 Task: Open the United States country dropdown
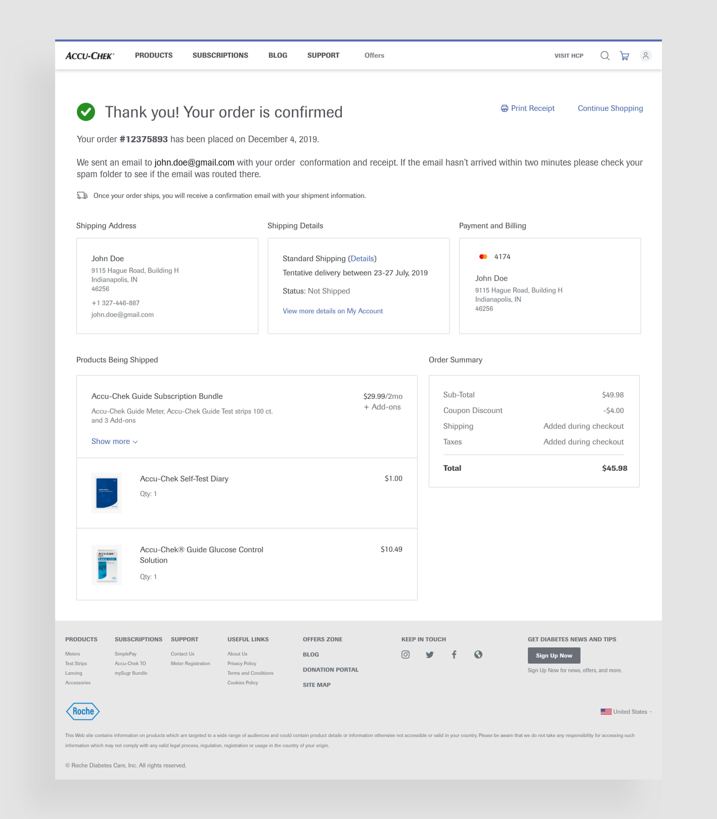(x=626, y=712)
